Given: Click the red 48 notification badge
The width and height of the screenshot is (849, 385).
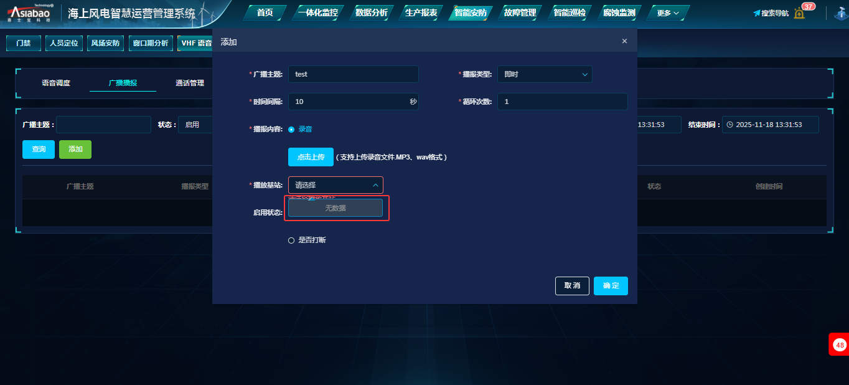Looking at the screenshot, I should (840, 345).
